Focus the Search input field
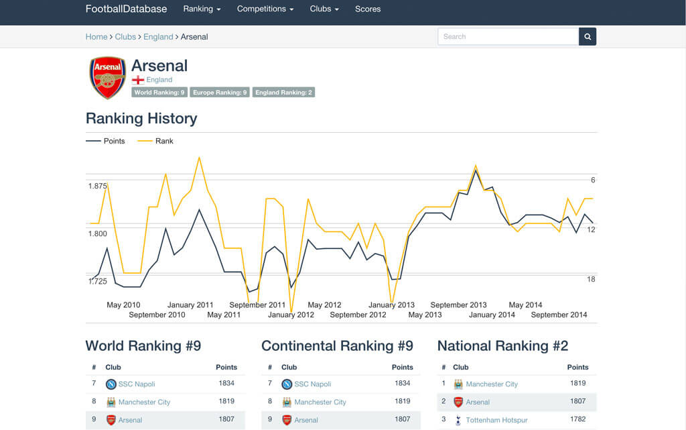This screenshot has height=430, width=686. click(508, 37)
